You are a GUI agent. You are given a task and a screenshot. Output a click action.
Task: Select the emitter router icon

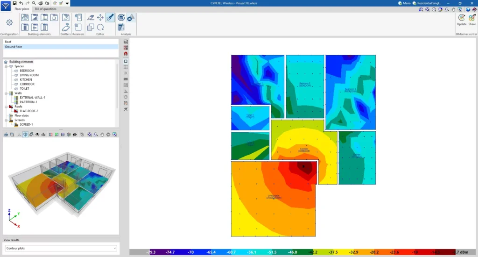(65, 27)
